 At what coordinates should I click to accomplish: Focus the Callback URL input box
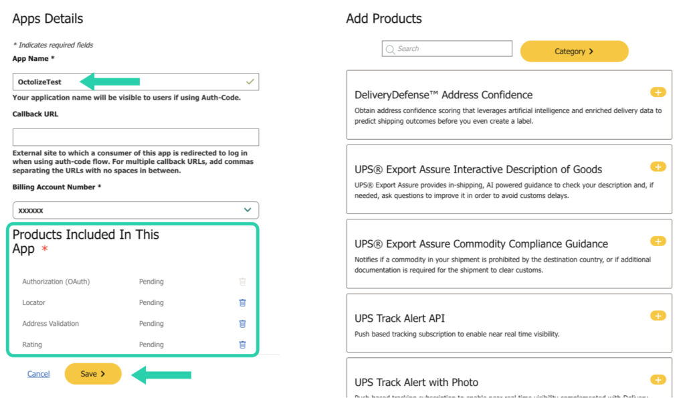136,137
